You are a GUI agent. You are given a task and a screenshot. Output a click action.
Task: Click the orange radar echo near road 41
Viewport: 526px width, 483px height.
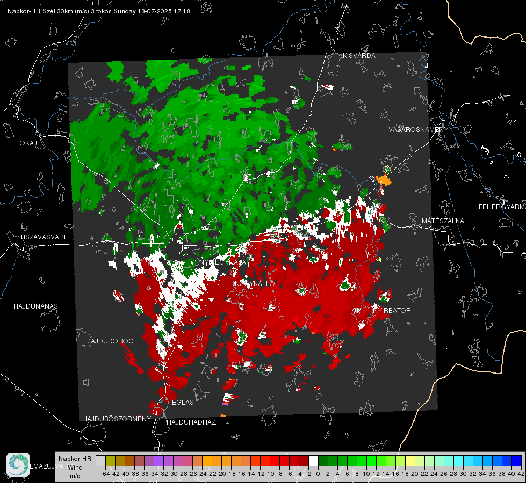point(384,180)
